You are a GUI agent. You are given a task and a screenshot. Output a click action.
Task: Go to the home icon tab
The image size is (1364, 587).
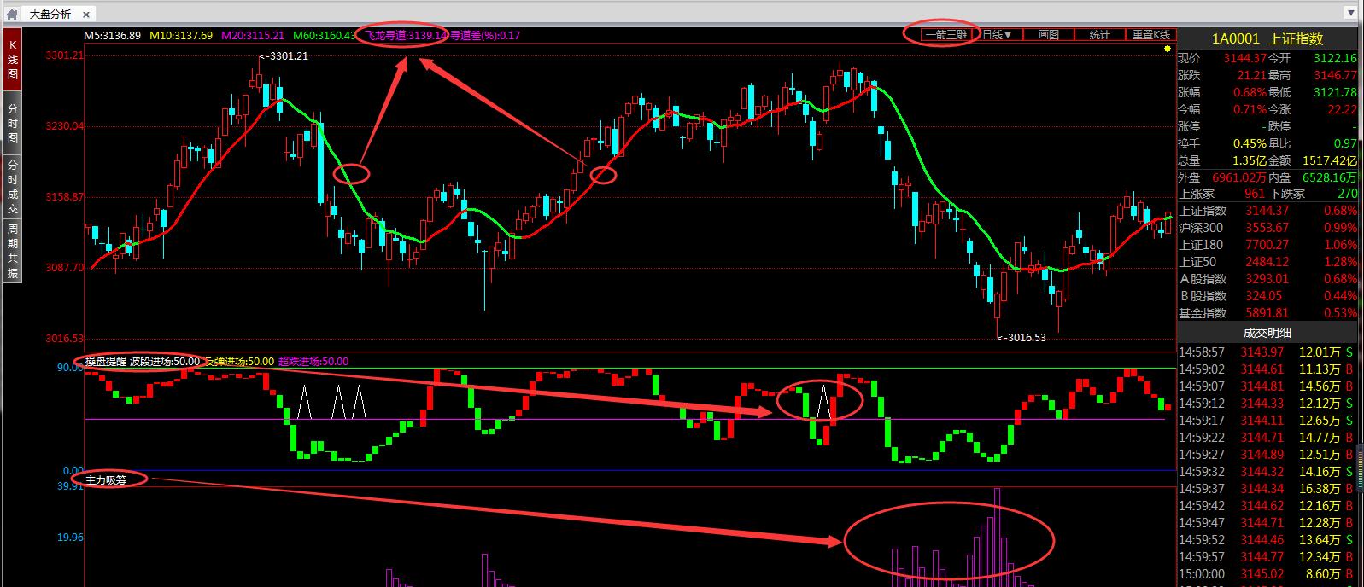12,14
